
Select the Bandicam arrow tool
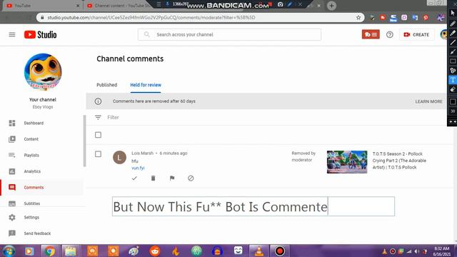[452, 52]
